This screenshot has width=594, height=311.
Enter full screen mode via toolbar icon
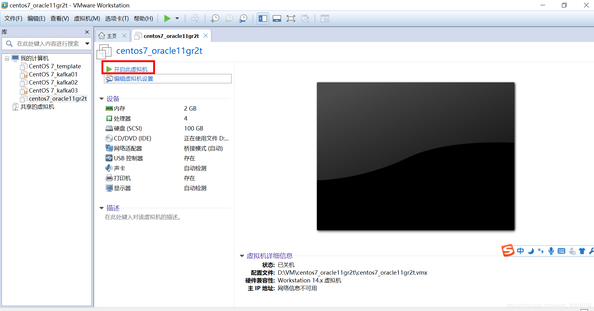click(x=291, y=19)
